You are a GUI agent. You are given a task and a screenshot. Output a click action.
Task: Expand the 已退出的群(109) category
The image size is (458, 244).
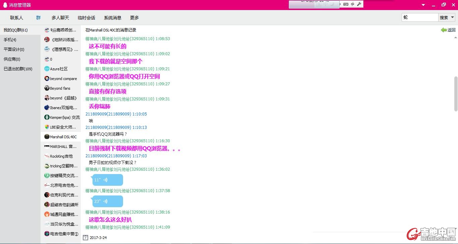coord(18,69)
